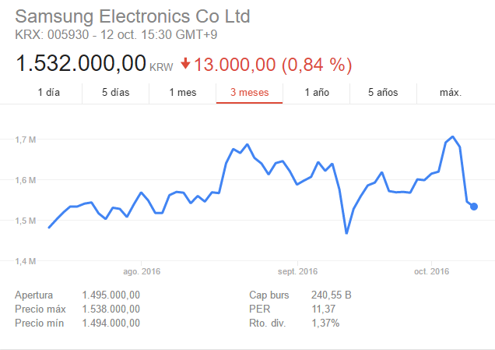Select the máx. time range tab
The width and height of the screenshot is (495, 350).
point(451,93)
